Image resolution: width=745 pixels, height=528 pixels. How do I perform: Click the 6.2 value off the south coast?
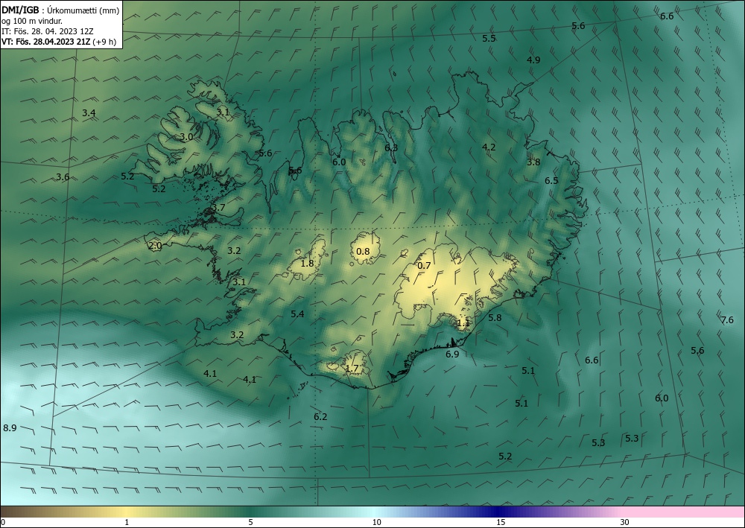coord(320,417)
